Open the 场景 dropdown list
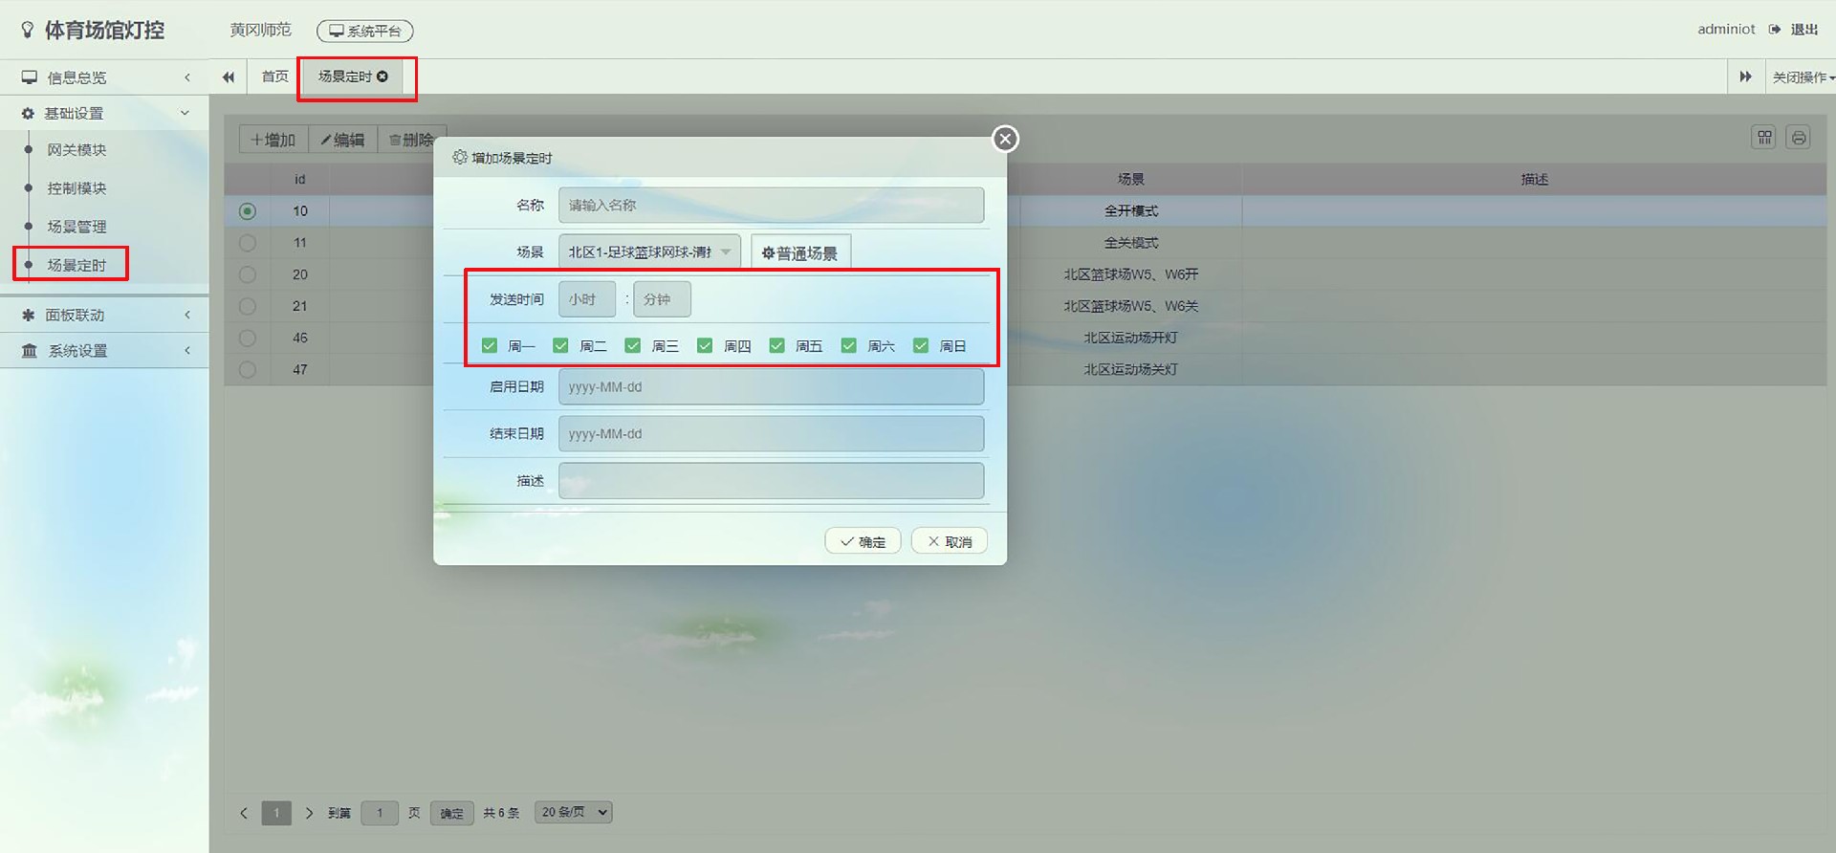 point(649,252)
